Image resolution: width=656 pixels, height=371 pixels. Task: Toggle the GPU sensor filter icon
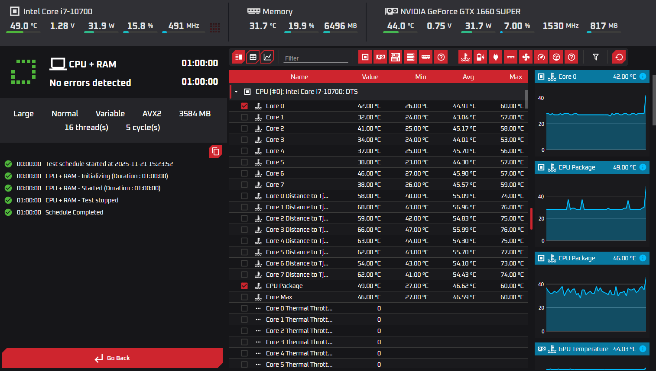point(380,57)
